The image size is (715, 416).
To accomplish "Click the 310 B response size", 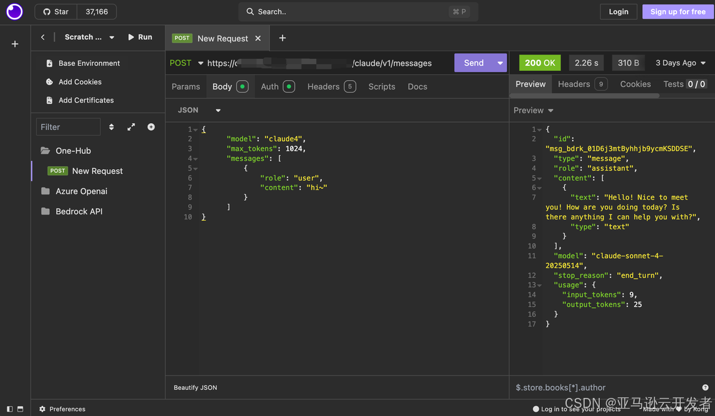I will (628, 63).
